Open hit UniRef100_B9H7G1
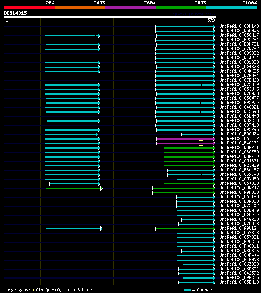 (x=239, y=44)
